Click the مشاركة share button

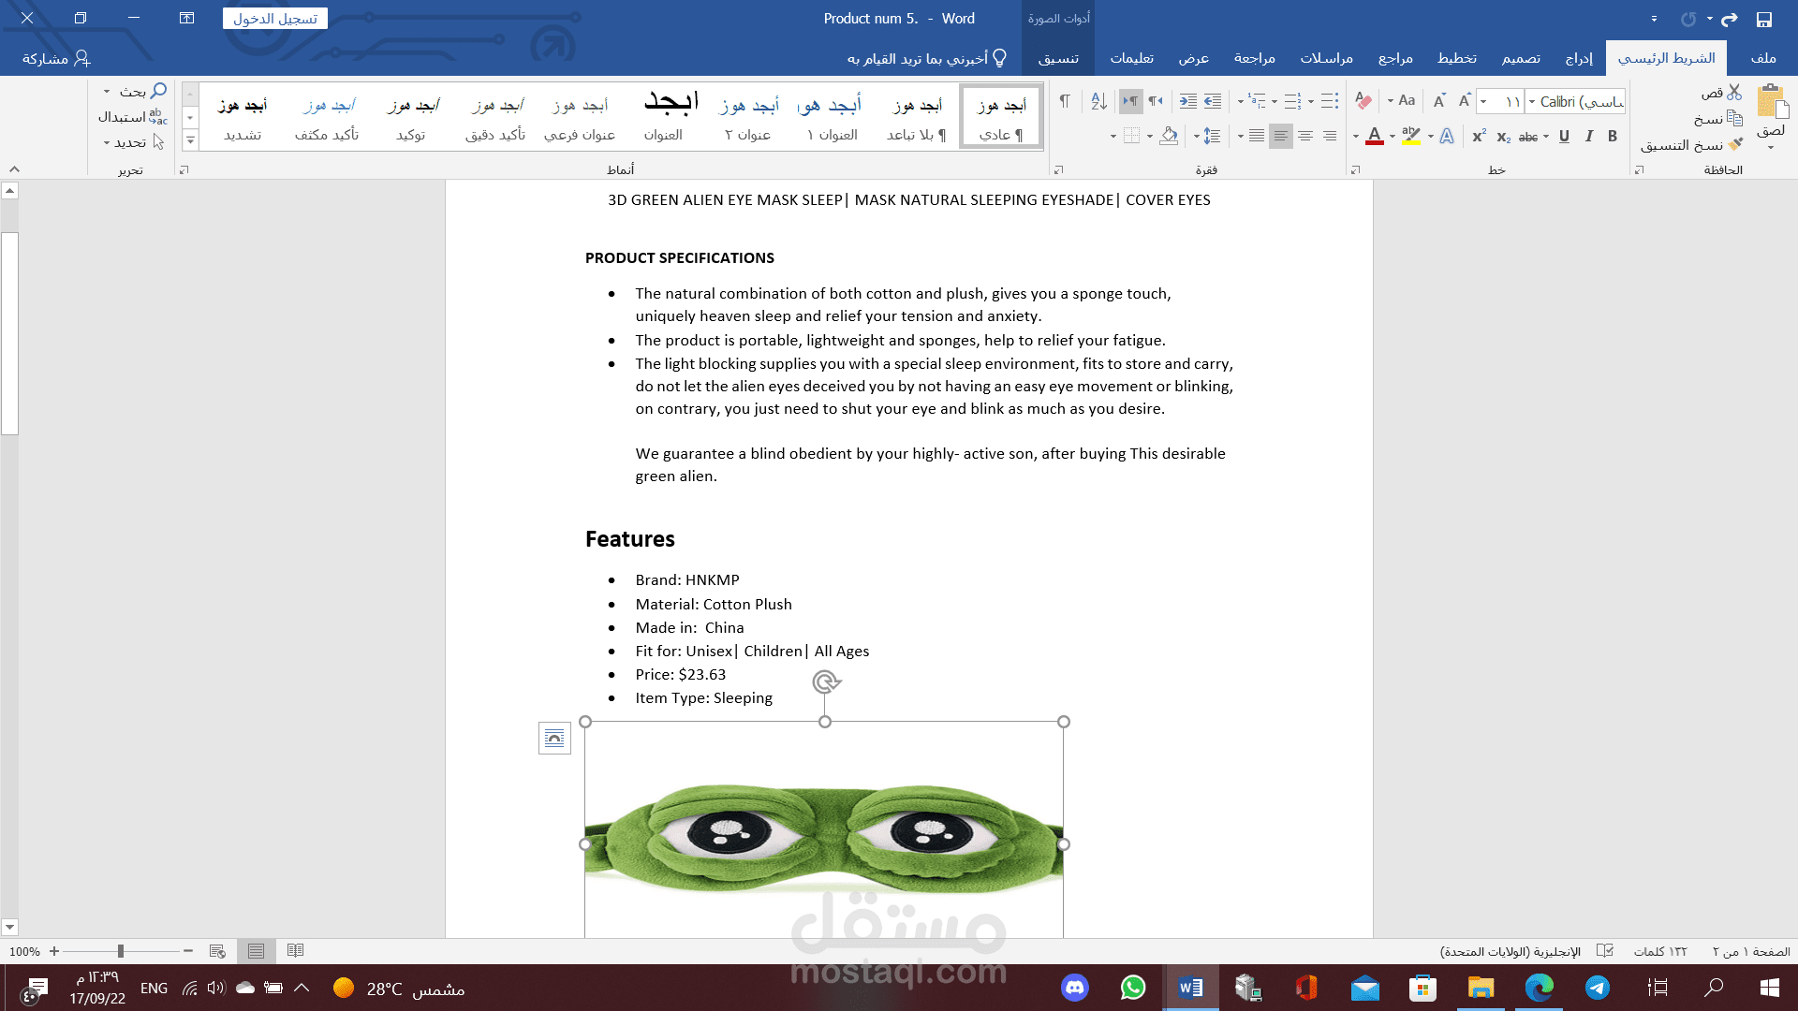pos(56,58)
